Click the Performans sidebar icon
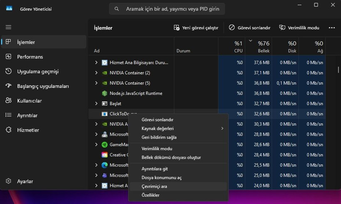The width and height of the screenshot is (341, 204). tap(8, 56)
